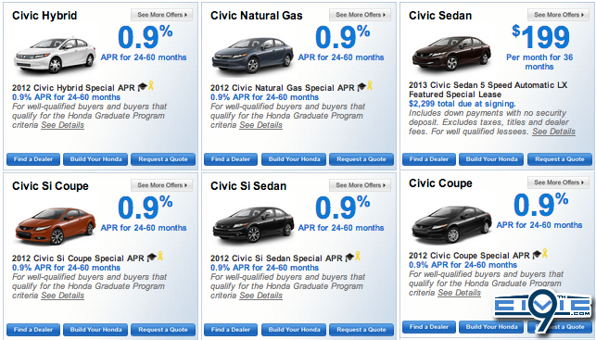Click the $199 per month Civic Sedan price
Screen dimensions: 596x340
click(540, 37)
